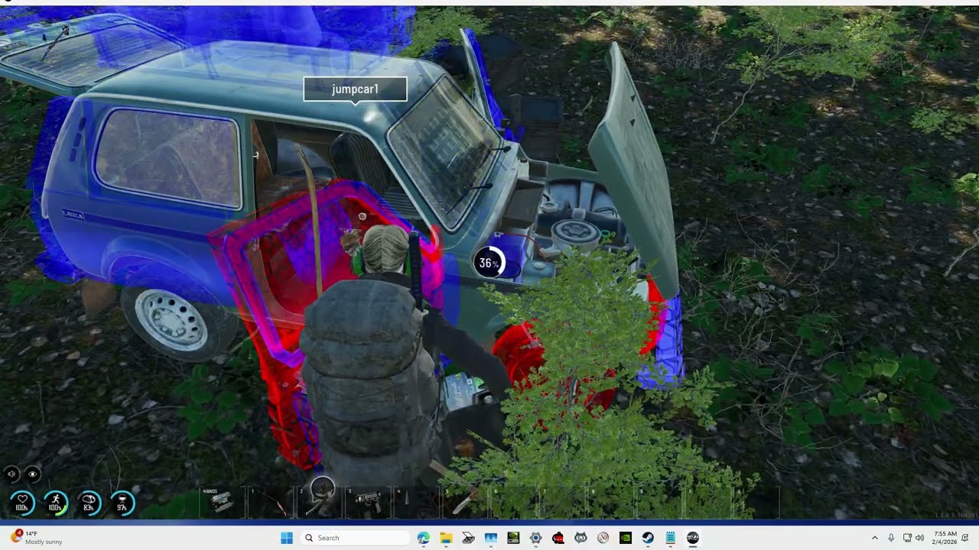
Task: Open the gear settings taskbar app
Action: [535, 538]
